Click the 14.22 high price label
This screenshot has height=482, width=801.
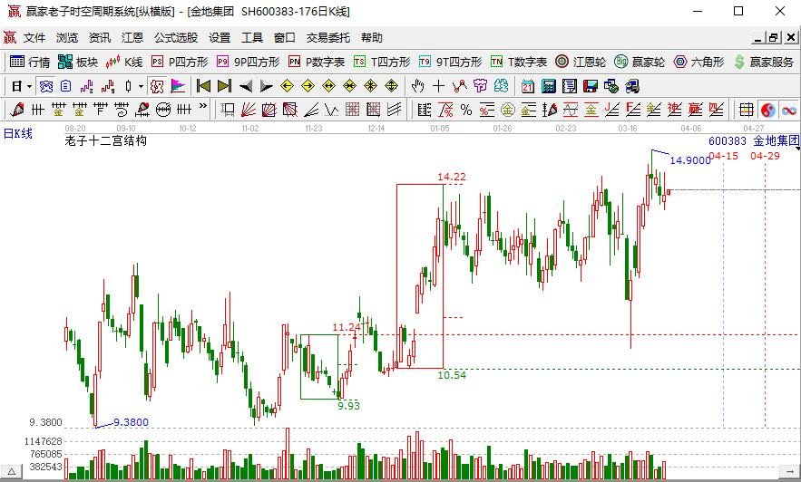(452, 177)
